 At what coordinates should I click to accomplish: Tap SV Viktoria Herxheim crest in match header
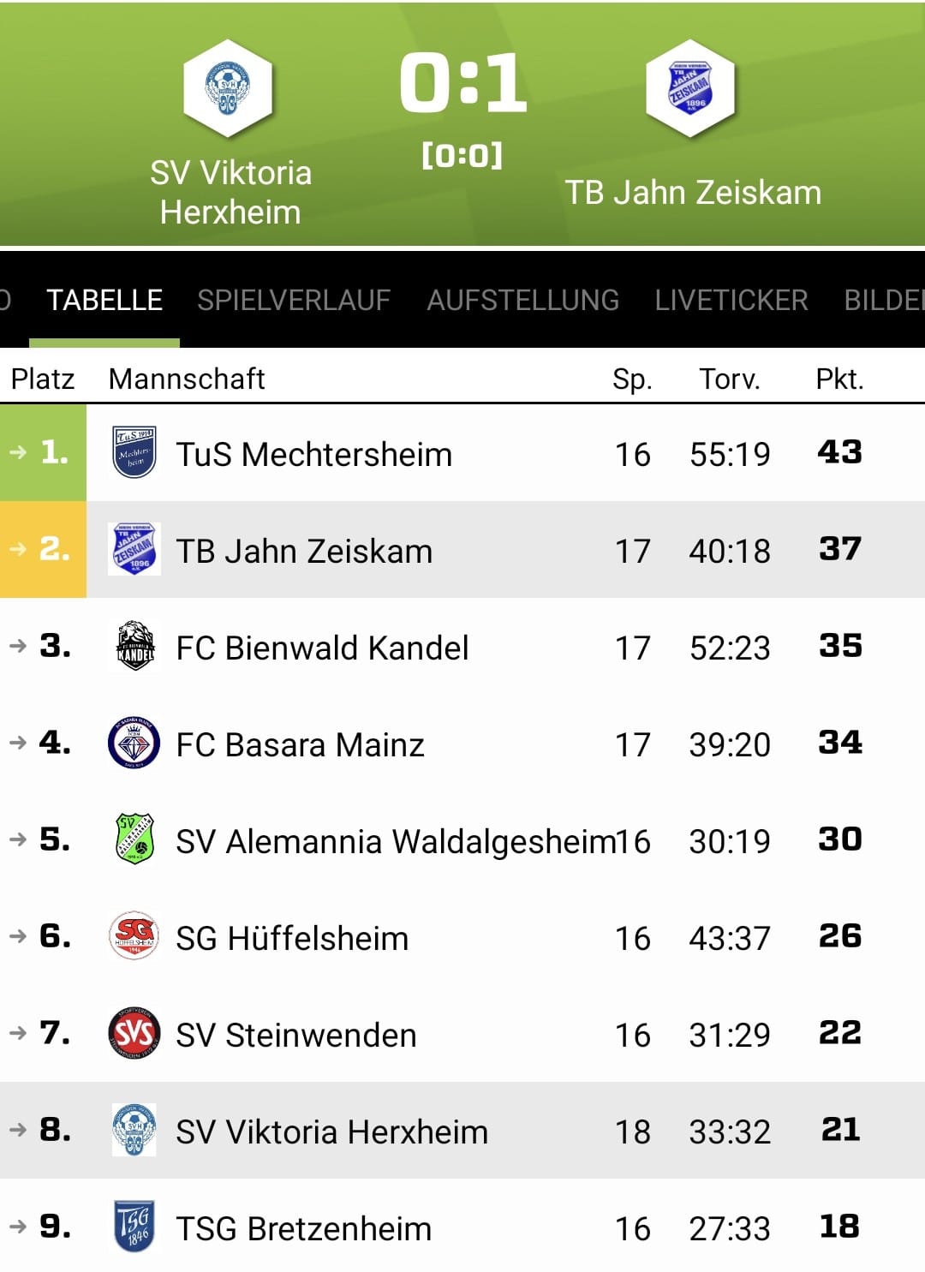[x=228, y=87]
